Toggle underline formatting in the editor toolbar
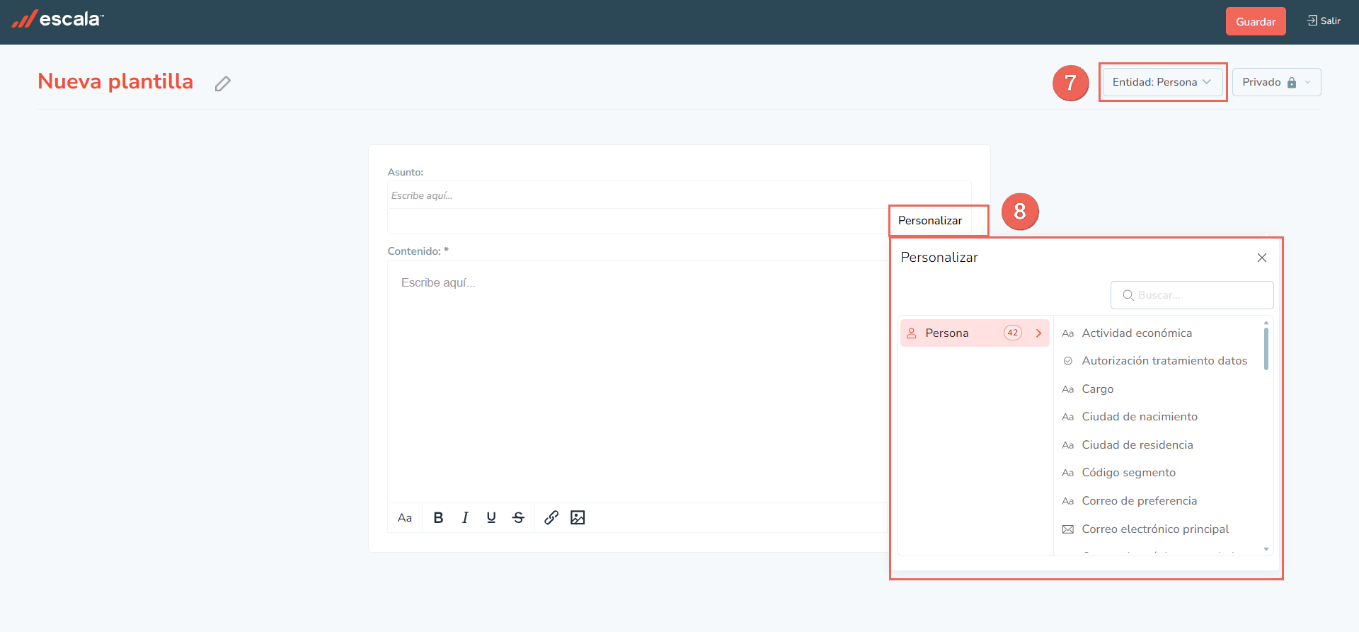The image size is (1359, 632). (491, 517)
